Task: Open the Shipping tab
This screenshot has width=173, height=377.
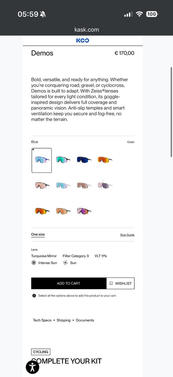Action: 64,320
